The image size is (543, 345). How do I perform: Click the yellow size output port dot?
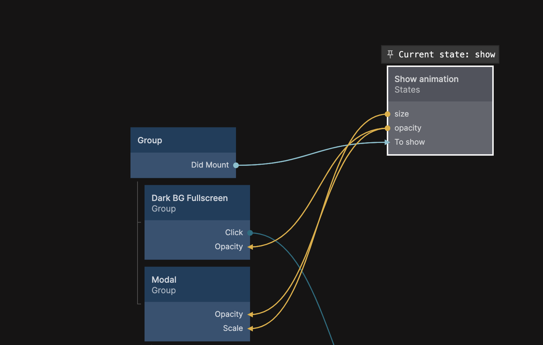pos(387,114)
